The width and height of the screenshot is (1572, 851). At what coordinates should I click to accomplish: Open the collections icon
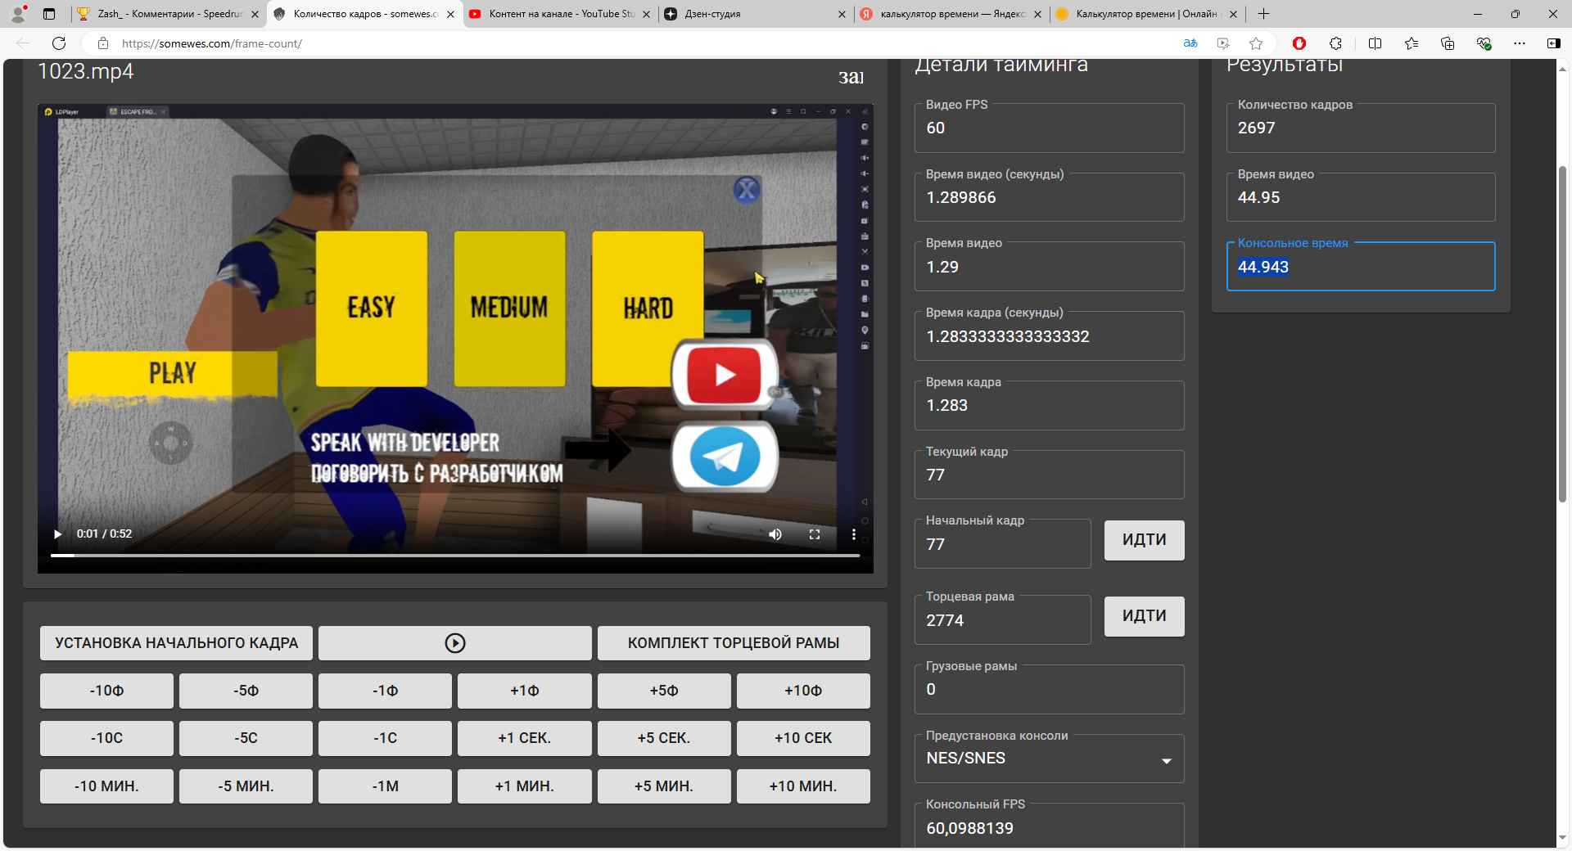[x=1448, y=43]
